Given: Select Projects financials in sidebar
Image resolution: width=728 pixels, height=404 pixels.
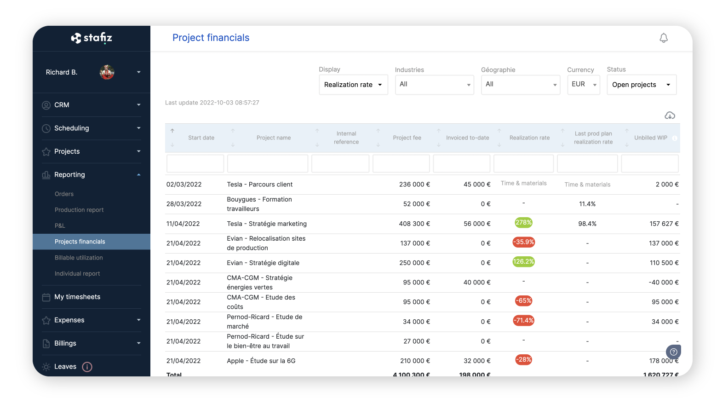Looking at the screenshot, I should click(x=92, y=242).
